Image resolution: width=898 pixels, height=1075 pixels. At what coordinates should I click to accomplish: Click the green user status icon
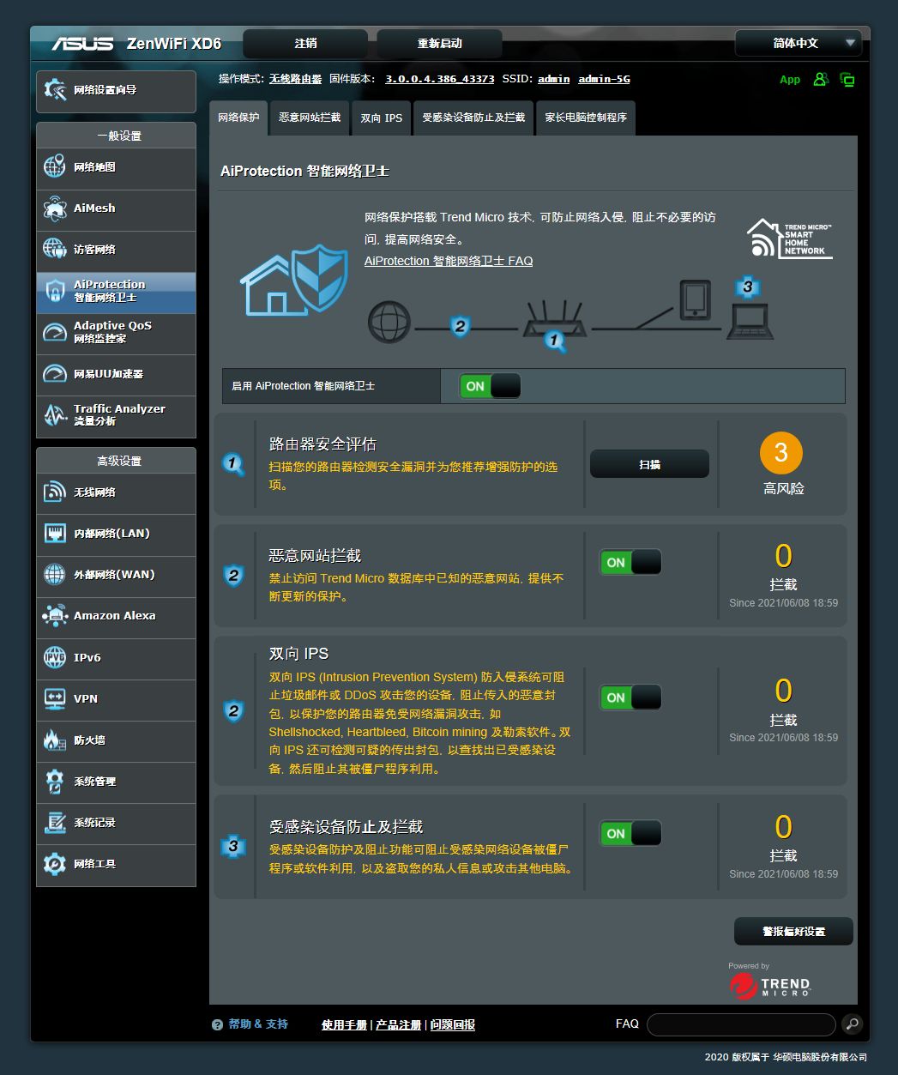tap(821, 80)
